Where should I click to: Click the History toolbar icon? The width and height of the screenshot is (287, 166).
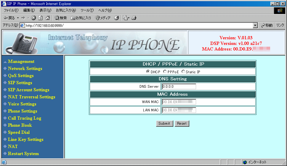[x=116, y=18]
